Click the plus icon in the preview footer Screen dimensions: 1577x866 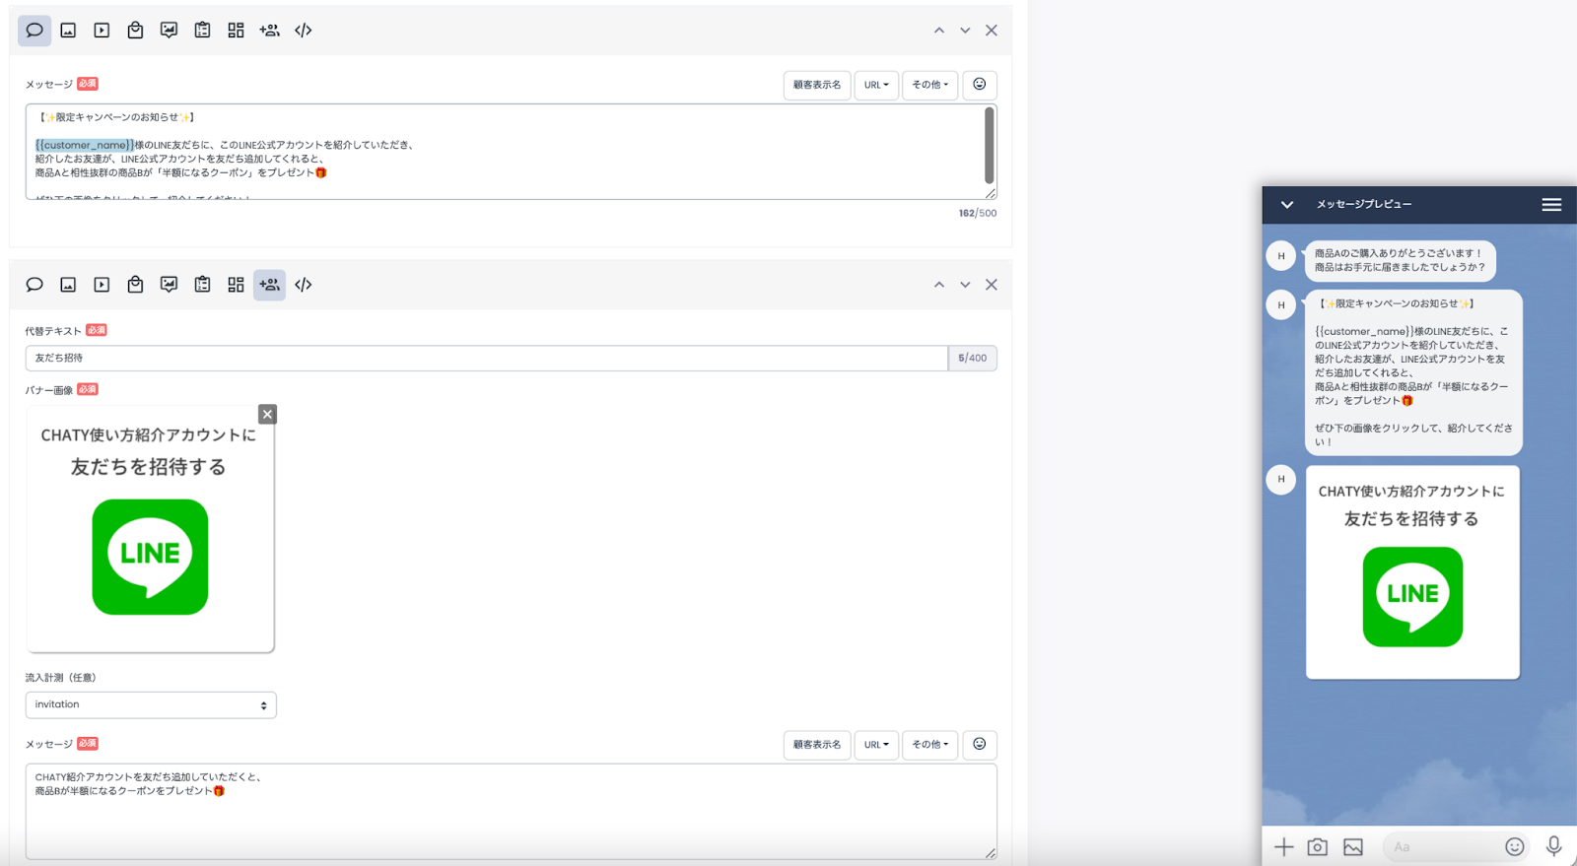(x=1283, y=846)
